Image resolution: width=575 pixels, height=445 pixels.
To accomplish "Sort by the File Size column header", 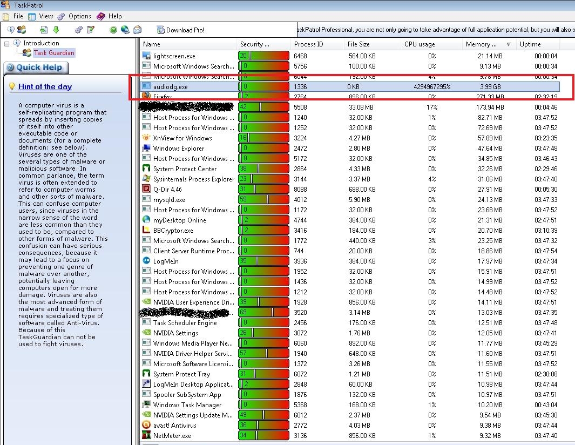I will (373, 44).
